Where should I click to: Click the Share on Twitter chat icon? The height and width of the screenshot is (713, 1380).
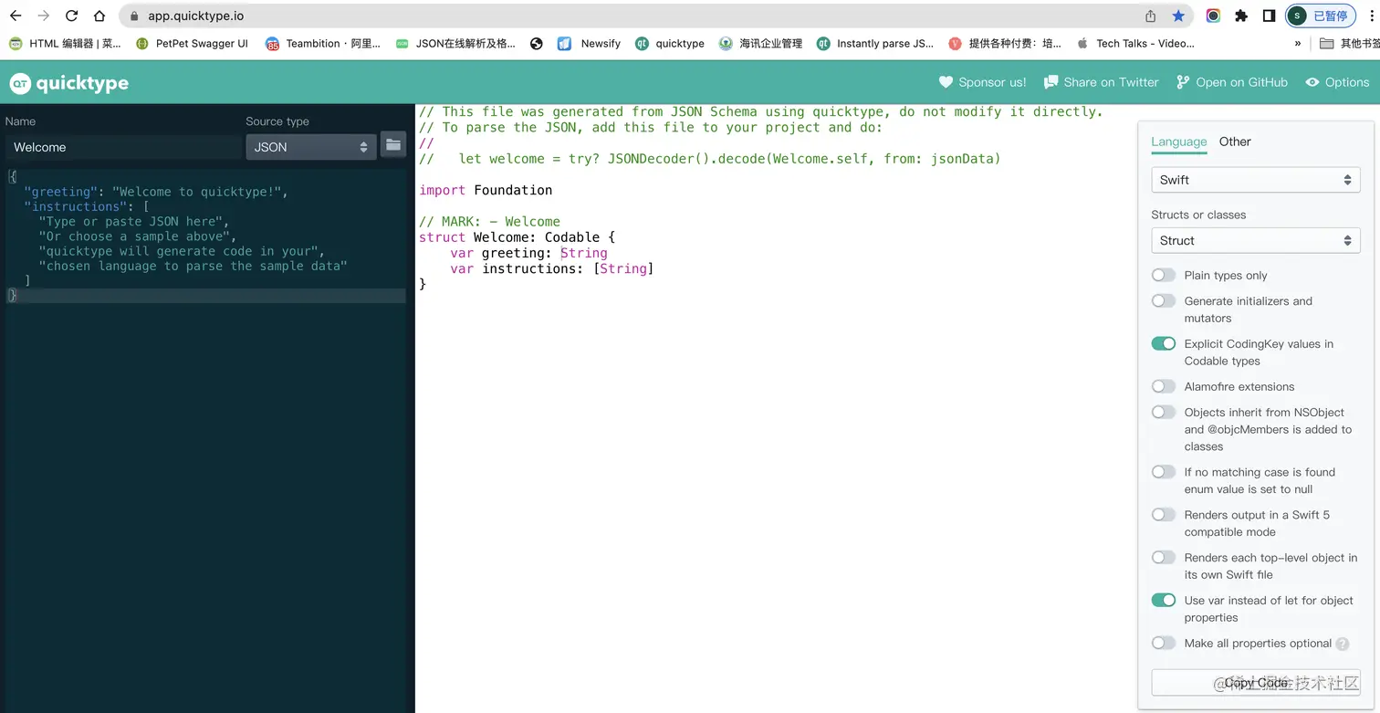[1051, 82]
